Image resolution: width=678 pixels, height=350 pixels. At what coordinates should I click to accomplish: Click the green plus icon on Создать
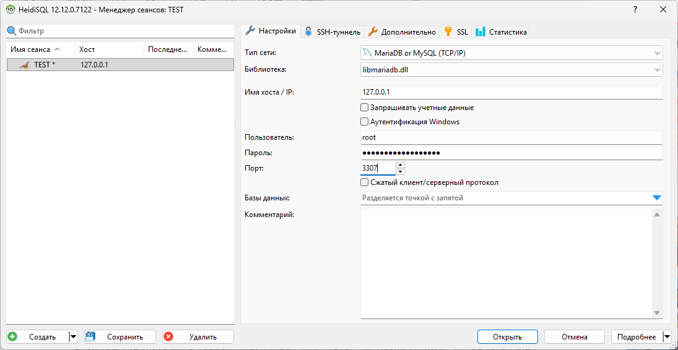coord(12,336)
